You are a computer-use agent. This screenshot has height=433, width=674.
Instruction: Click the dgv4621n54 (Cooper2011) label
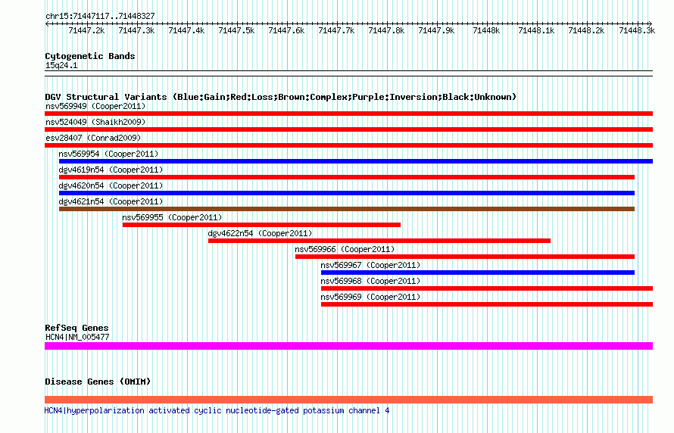(111, 201)
